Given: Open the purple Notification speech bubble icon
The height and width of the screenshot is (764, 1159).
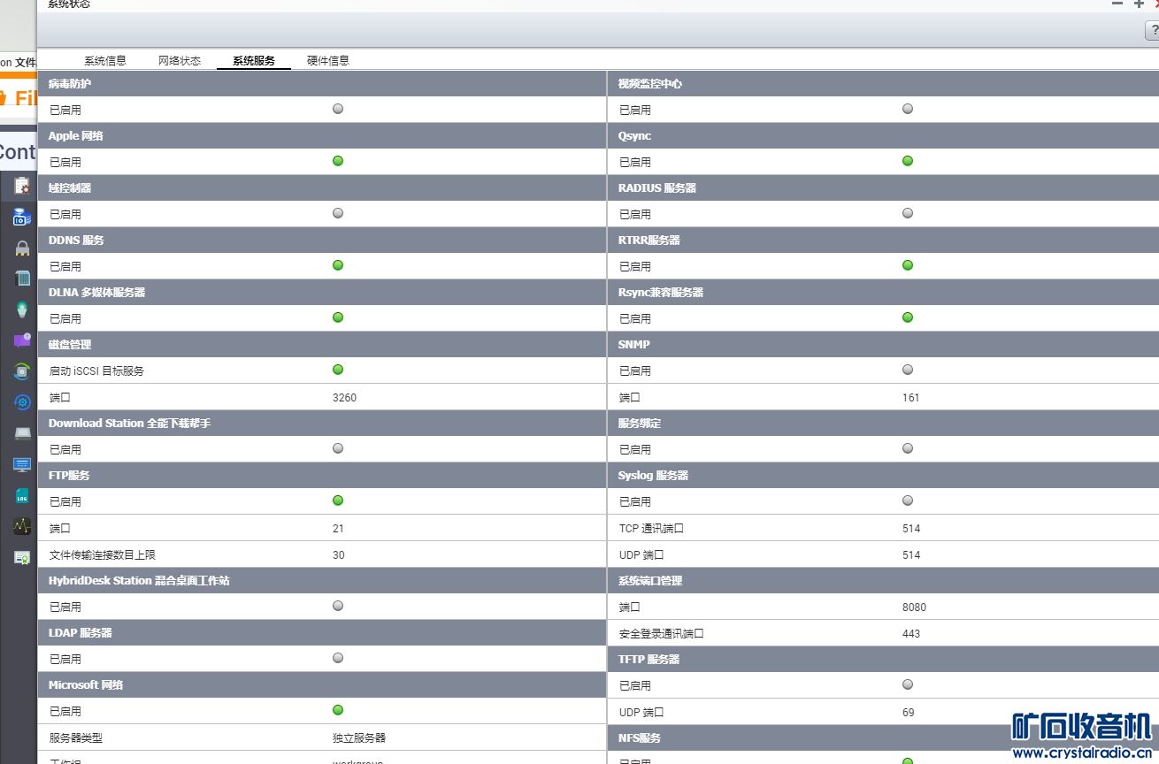Looking at the screenshot, I should click(x=22, y=340).
